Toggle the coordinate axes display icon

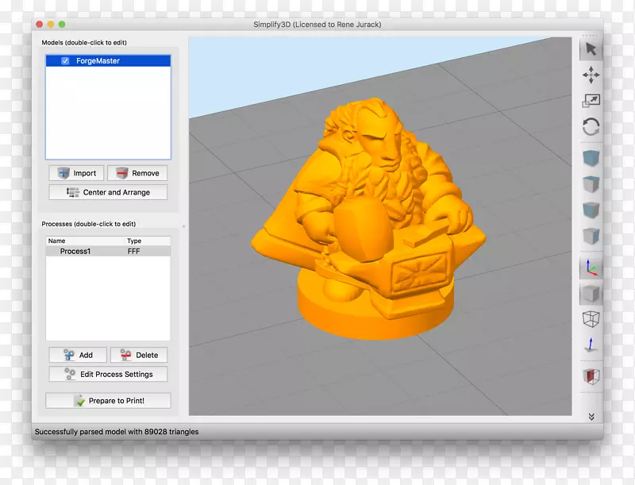(591, 268)
